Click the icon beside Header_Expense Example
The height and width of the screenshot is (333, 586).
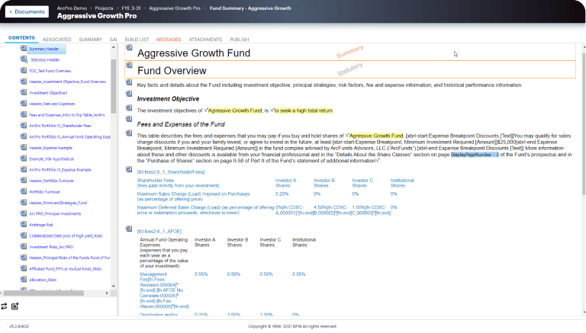click(23, 148)
